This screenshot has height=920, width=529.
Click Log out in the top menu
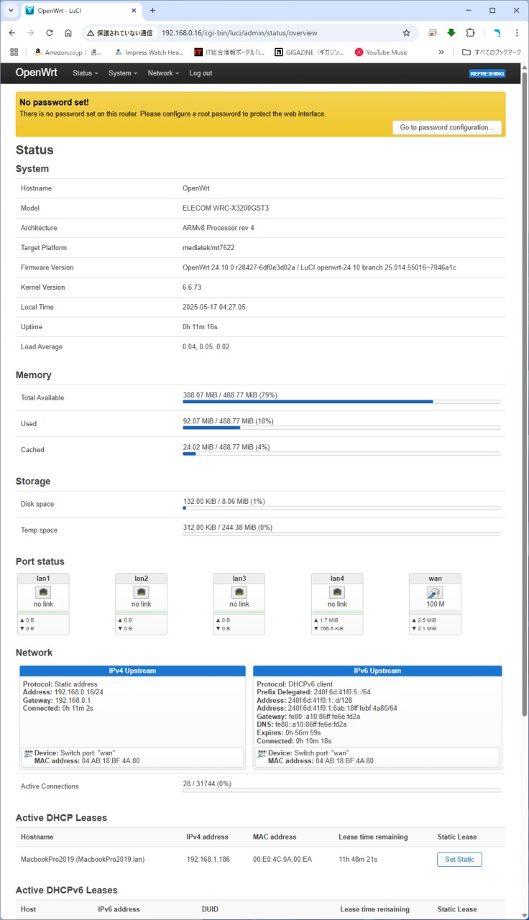[x=201, y=73]
